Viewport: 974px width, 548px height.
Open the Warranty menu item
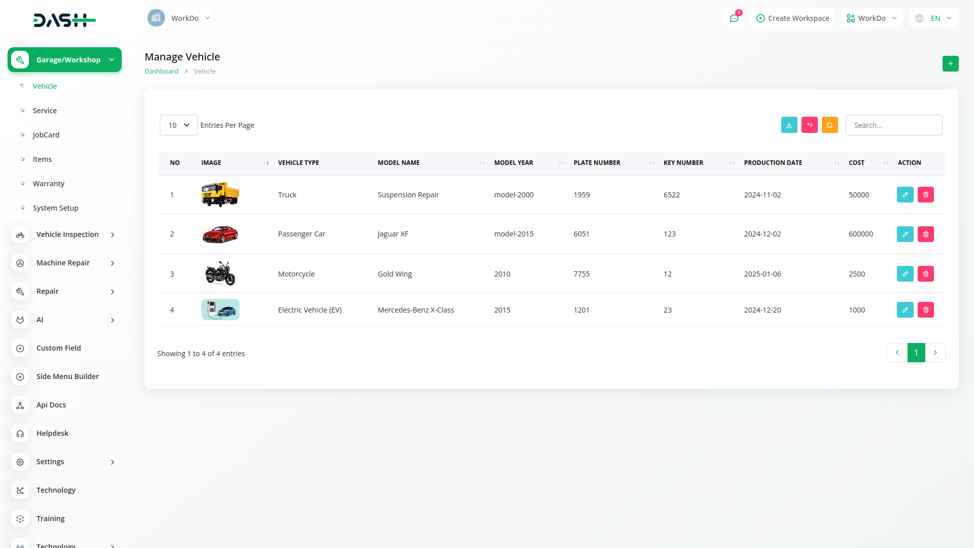(49, 184)
